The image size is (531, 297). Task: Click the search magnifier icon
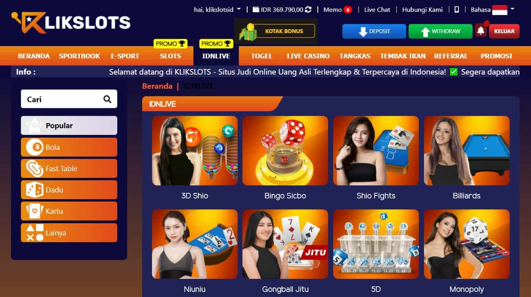(107, 99)
